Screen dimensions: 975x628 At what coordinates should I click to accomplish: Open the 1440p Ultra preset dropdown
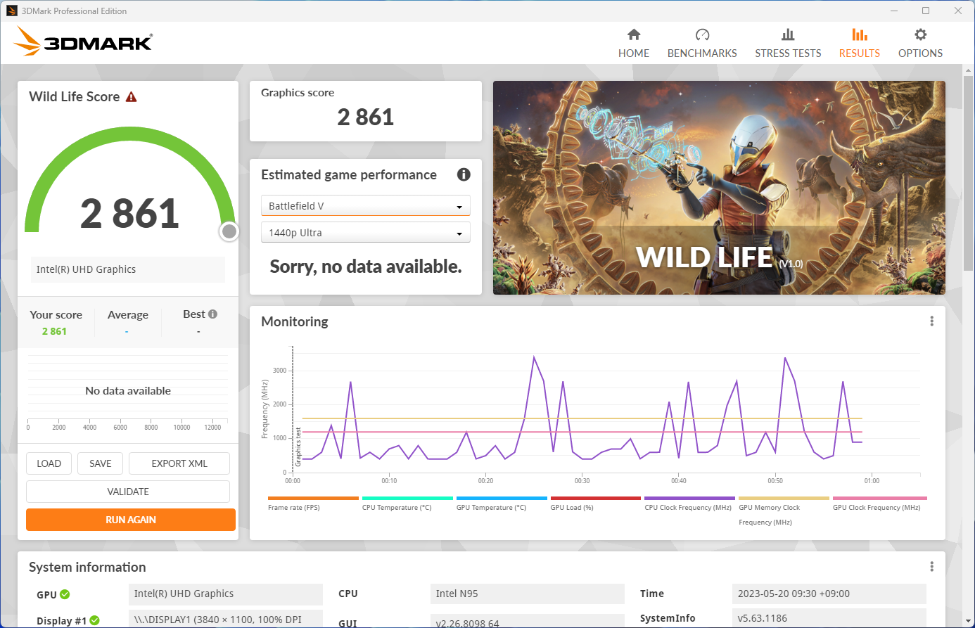point(365,232)
